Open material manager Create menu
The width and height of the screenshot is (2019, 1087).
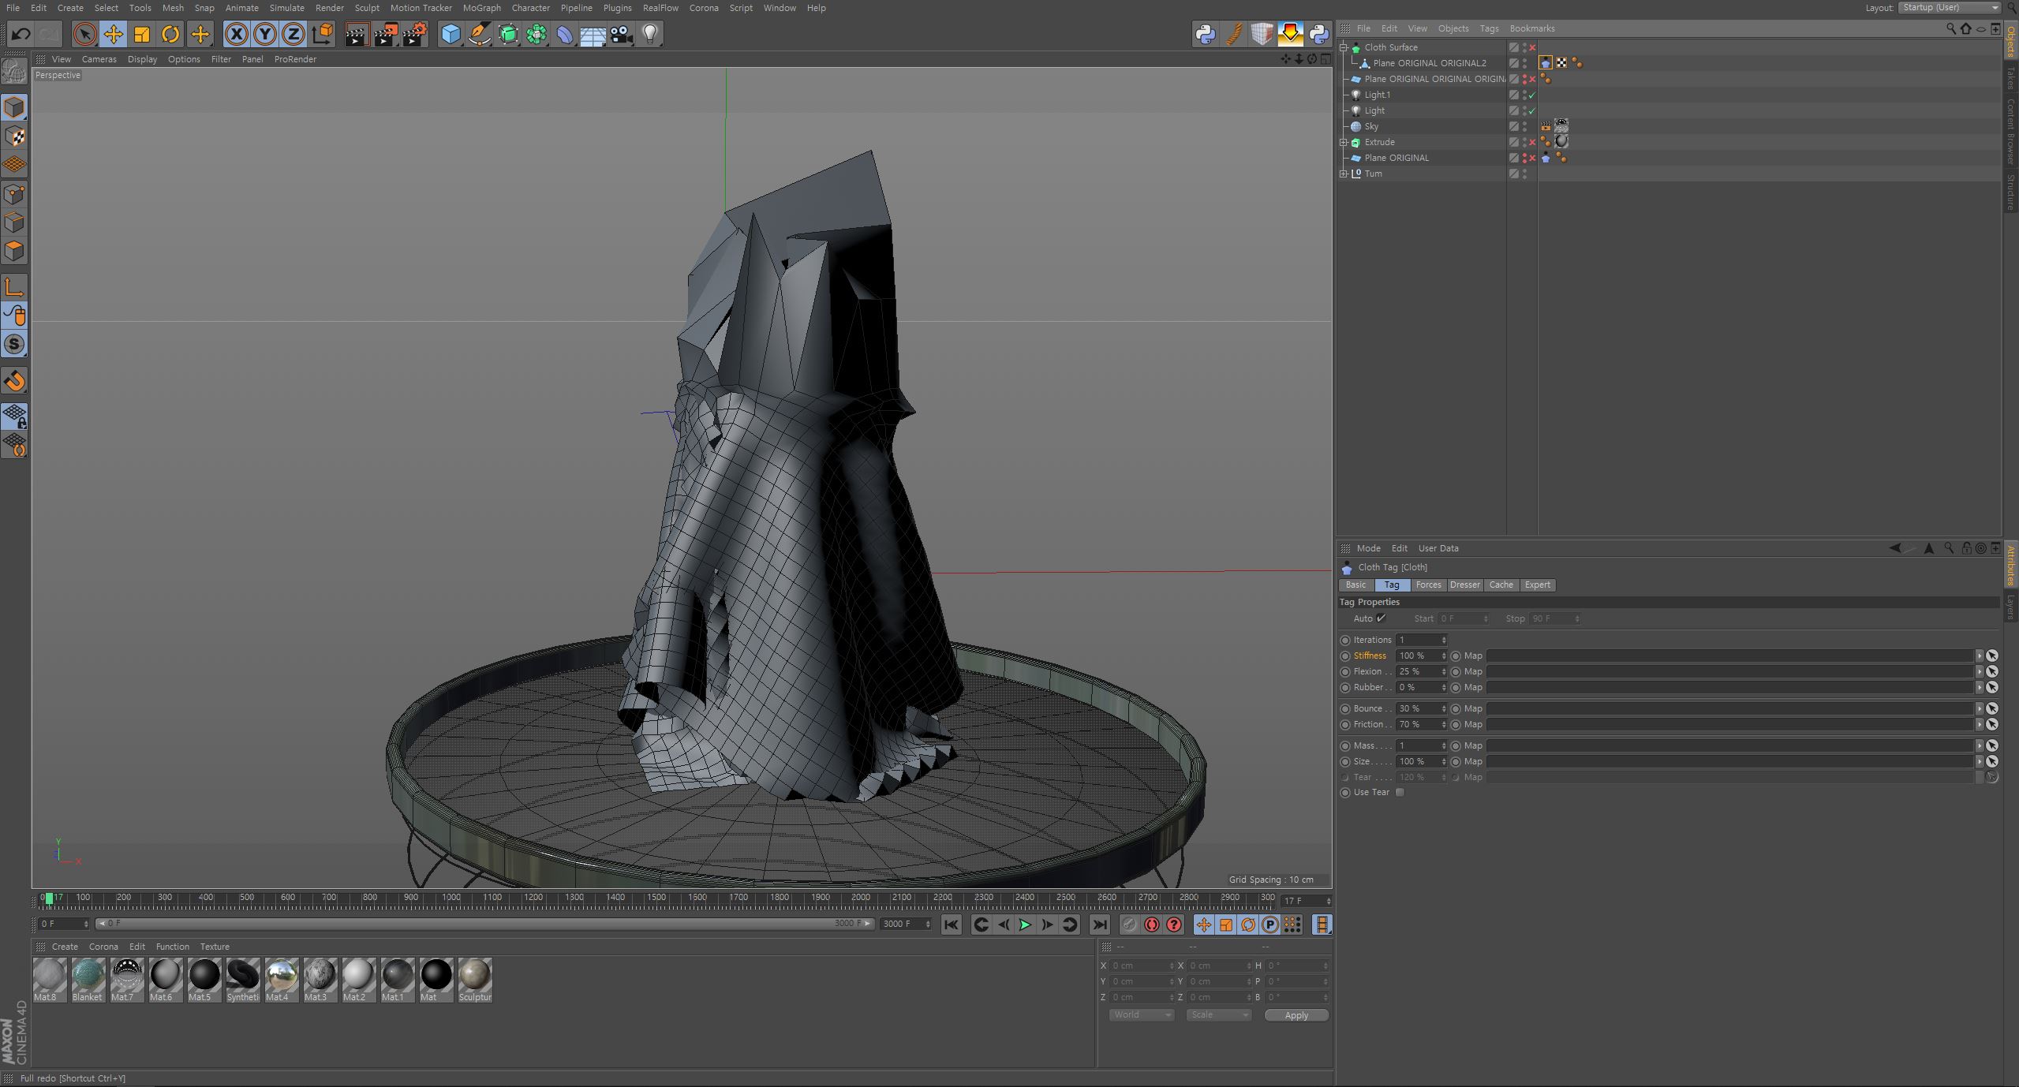click(65, 947)
